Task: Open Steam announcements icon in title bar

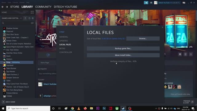Action: coord(146,3)
